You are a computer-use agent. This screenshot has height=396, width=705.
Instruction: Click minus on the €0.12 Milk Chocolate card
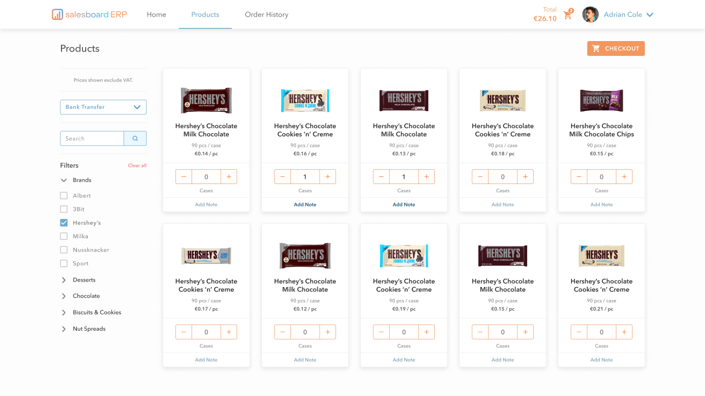tap(283, 332)
